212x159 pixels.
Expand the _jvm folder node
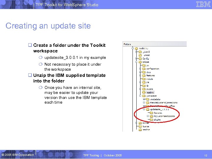[x=136, y=52]
